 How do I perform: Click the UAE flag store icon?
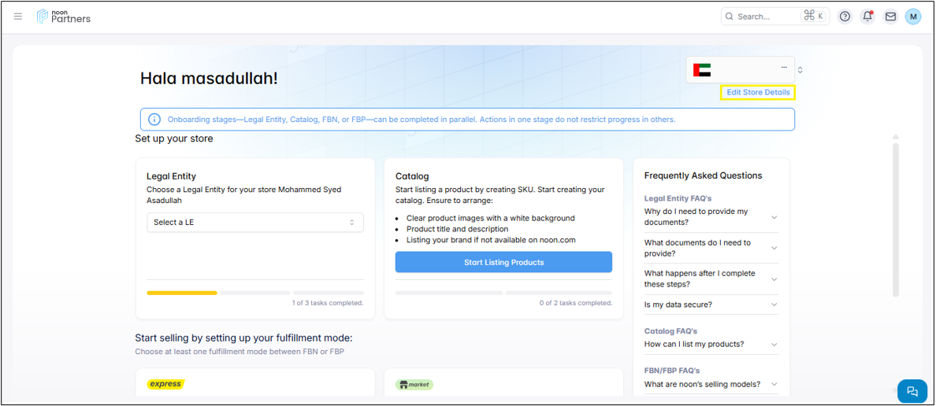[x=701, y=70]
